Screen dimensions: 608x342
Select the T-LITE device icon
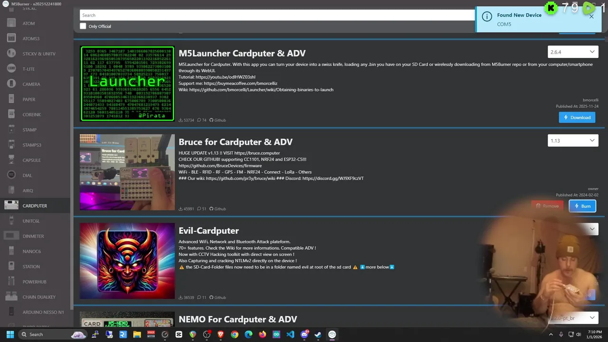pos(11,69)
